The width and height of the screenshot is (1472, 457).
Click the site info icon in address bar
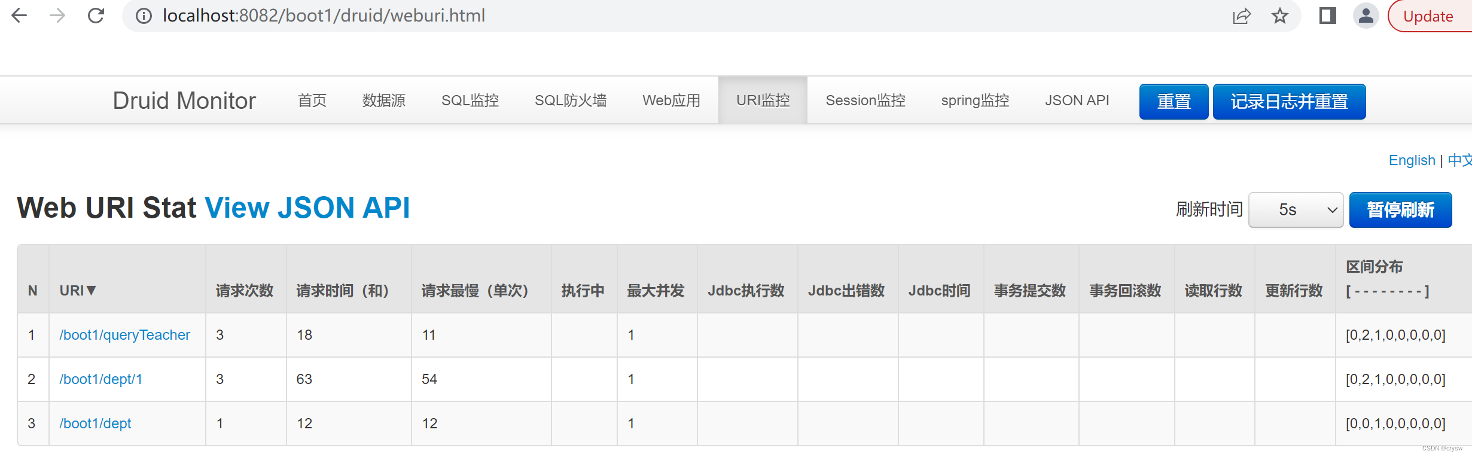[144, 16]
